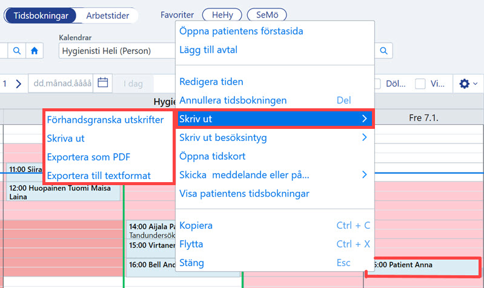Click the home icon beside the calendar search
Screen dimensions: 484x288
point(35,51)
